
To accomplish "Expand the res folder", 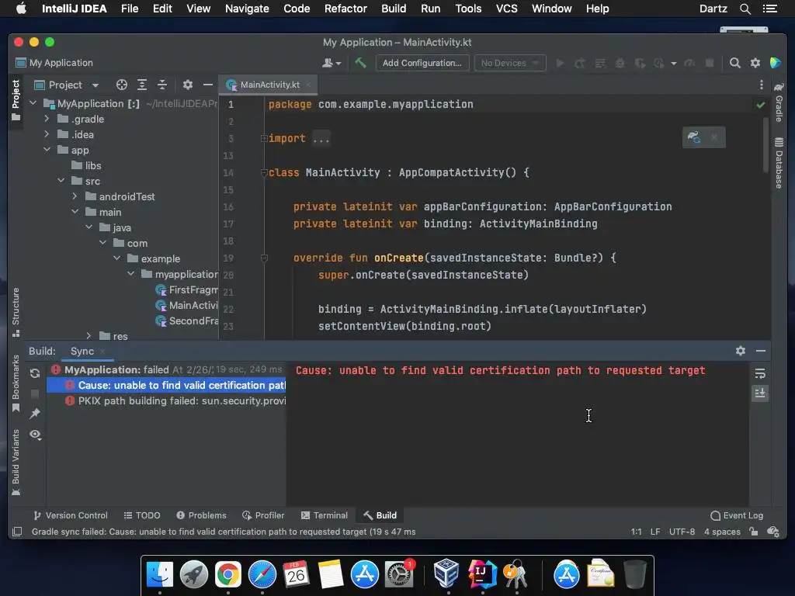I will (89, 336).
